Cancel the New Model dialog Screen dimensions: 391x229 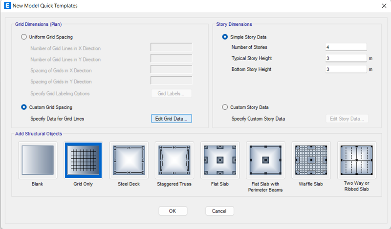tap(219, 211)
